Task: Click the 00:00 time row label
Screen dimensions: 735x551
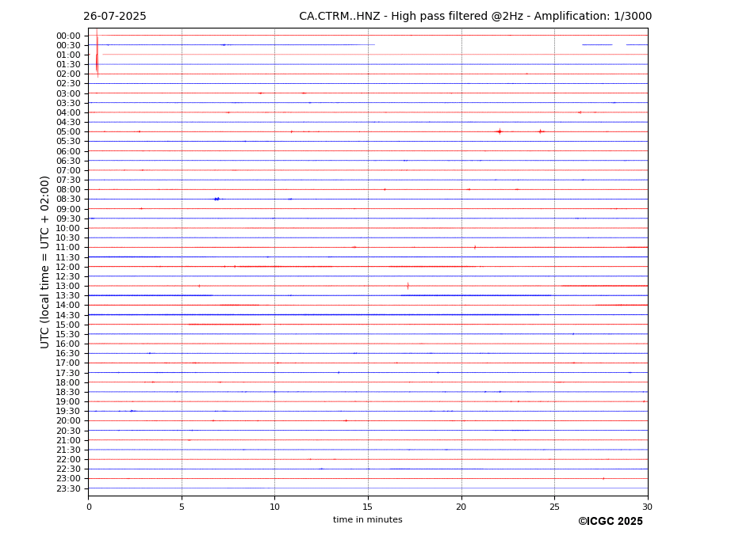Action: 68,36
